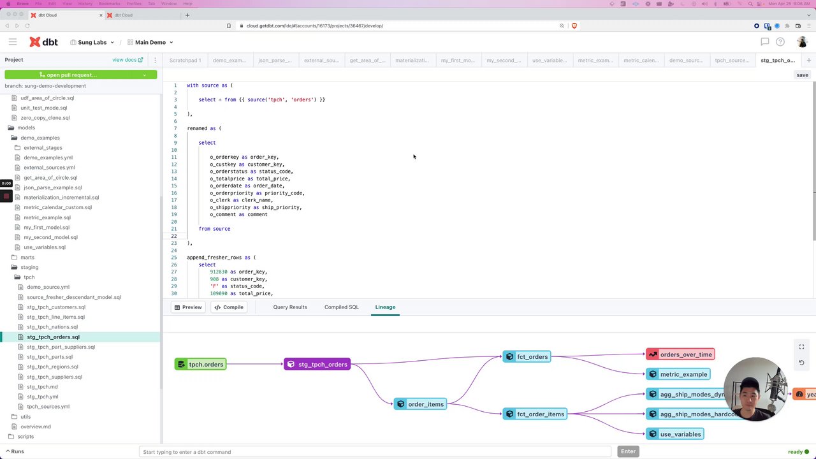This screenshot has height=459, width=816.
Task: Select the use_variables lineage node
Action: [x=675, y=434]
